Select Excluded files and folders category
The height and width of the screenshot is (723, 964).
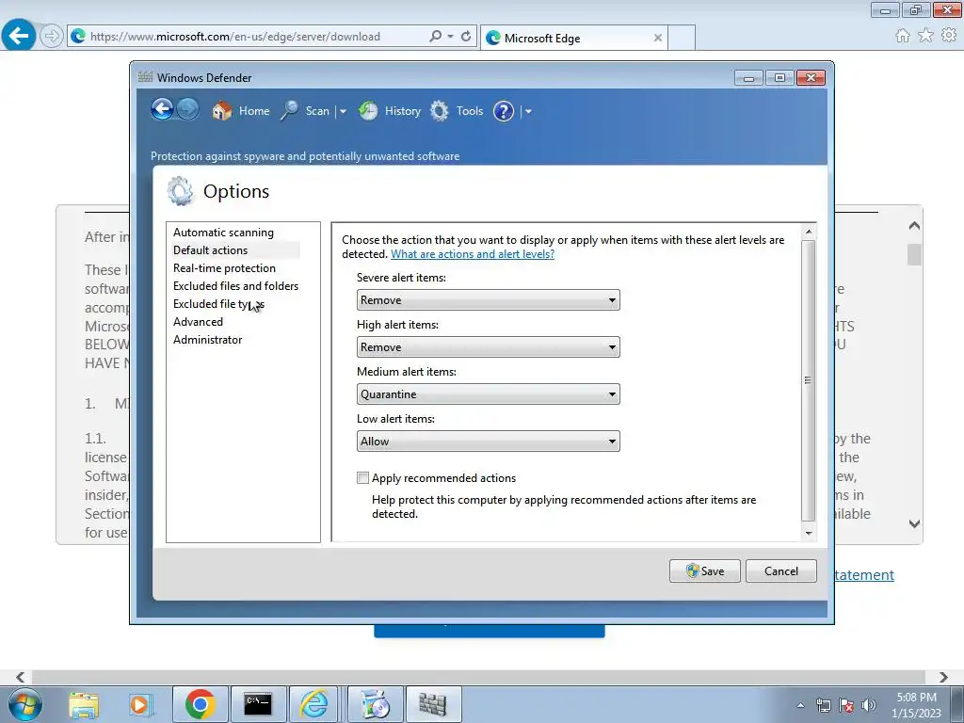[235, 286]
